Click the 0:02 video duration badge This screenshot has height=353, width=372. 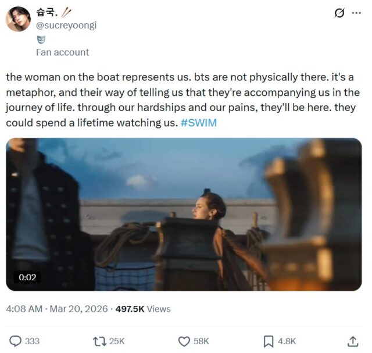tap(27, 277)
